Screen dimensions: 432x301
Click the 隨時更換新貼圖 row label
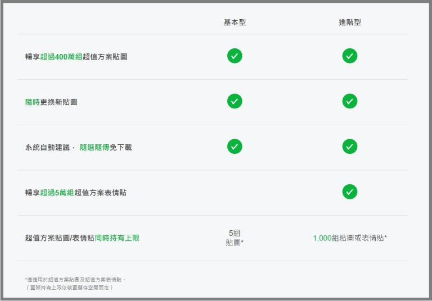51,102
